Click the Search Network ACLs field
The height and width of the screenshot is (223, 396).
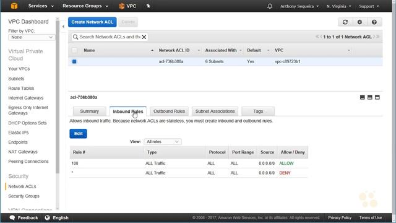(x=110, y=37)
